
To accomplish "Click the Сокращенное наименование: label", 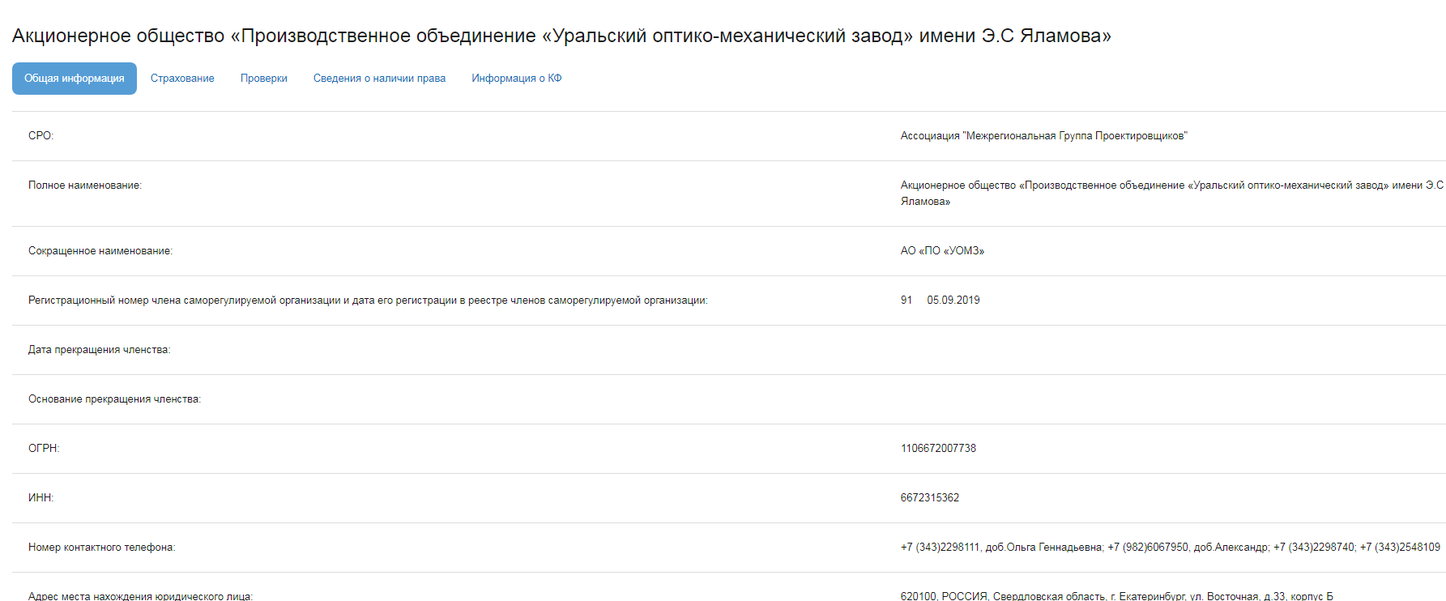I will click(x=100, y=251).
